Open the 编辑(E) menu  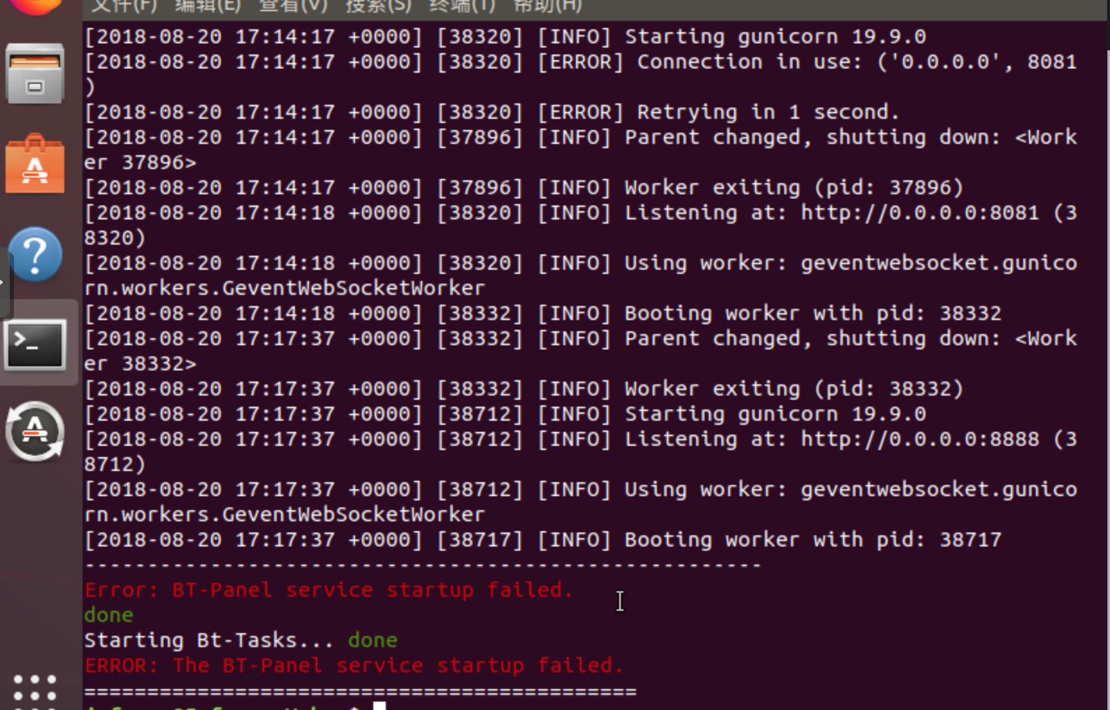208,6
